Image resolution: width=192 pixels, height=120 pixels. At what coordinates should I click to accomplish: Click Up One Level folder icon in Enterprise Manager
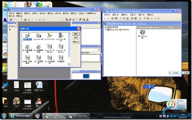point(113,18)
